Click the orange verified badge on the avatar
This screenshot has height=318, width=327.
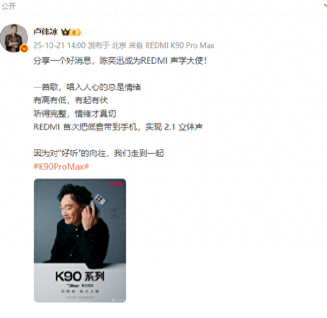(24, 49)
